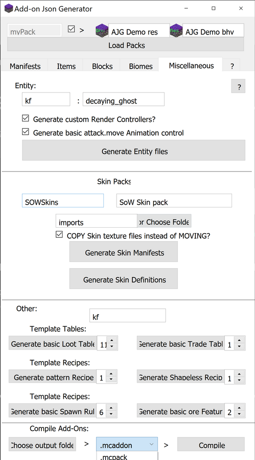This screenshot has width=255, height=460.
Task: Switch to the Blocks tab
Action: tap(102, 66)
